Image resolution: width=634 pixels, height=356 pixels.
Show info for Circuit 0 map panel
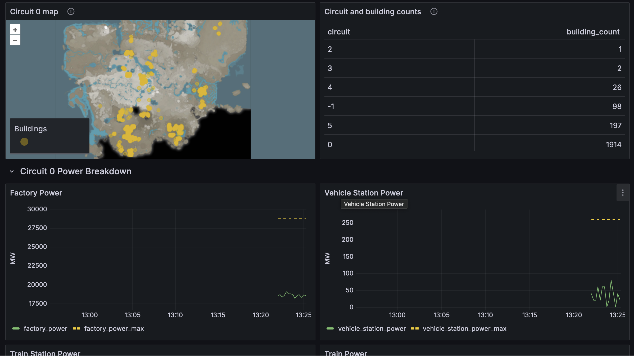tap(71, 11)
